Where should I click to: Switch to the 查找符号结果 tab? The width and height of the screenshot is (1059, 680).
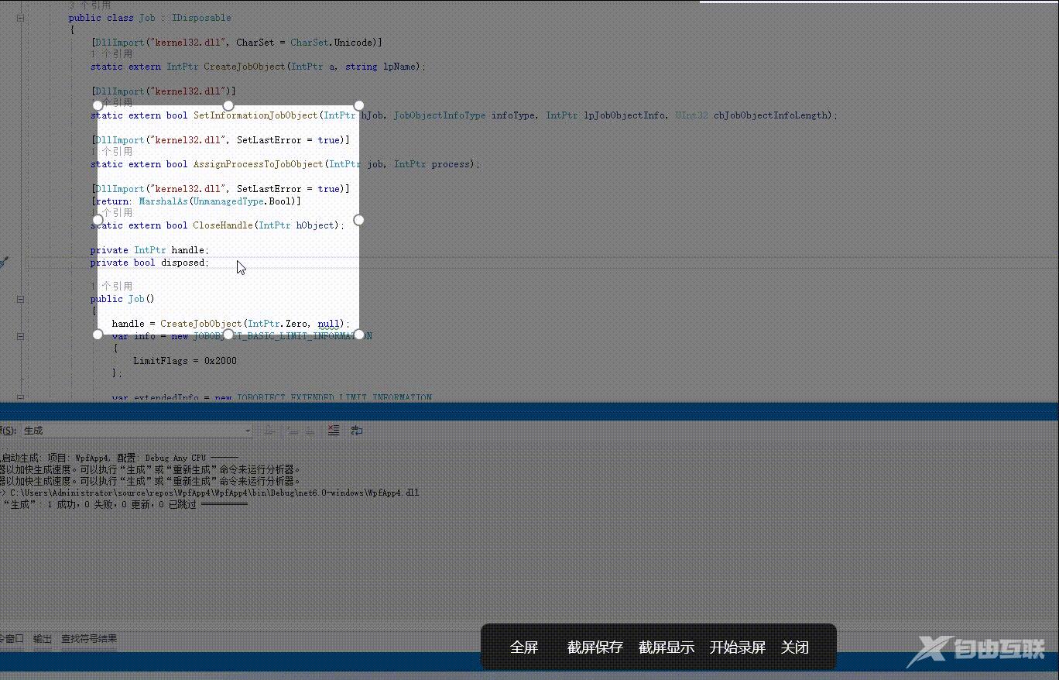(x=90, y=639)
